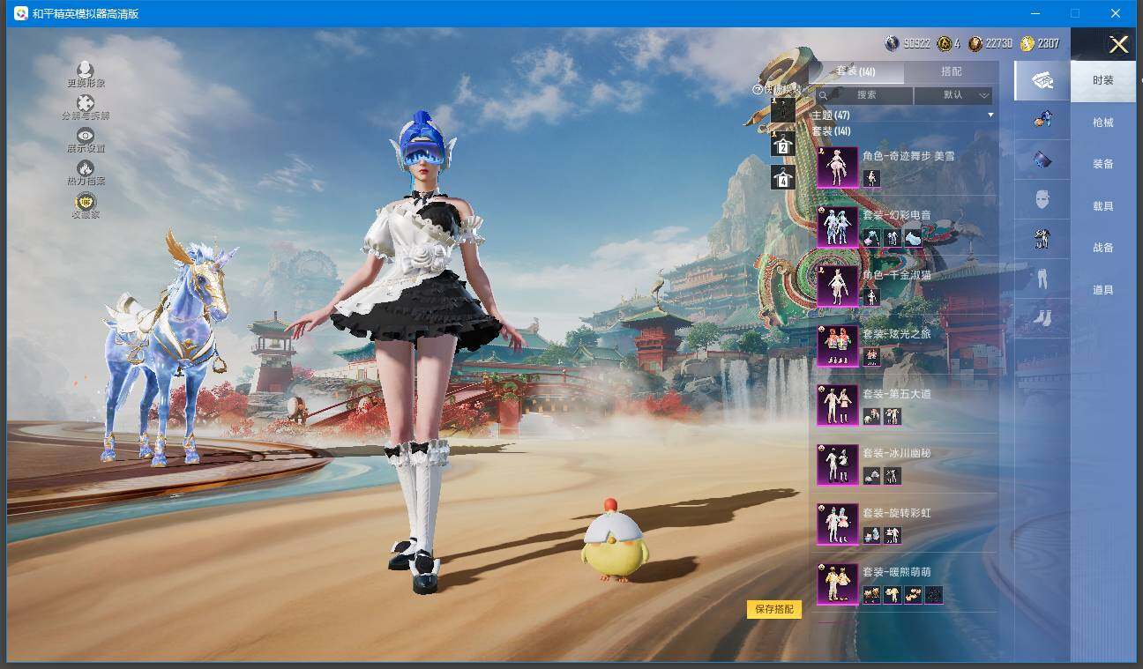
Task: Open the 时装 category tab
Action: (x=1103, y=80)
